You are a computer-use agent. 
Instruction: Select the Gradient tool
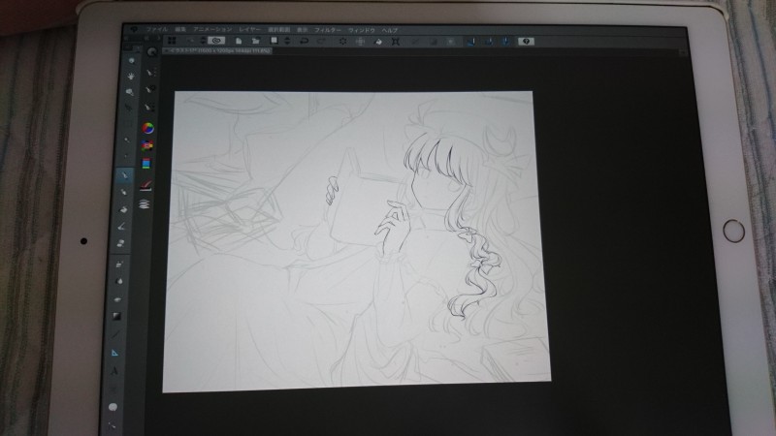coord(116,316)
